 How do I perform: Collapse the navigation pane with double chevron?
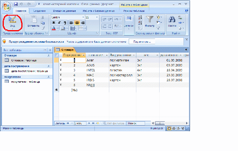pos(50,50)
